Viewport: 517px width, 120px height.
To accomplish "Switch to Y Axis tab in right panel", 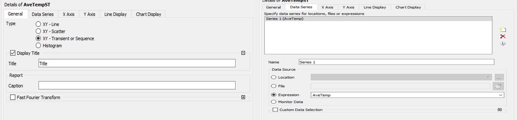I will click(x=348, y=7).
